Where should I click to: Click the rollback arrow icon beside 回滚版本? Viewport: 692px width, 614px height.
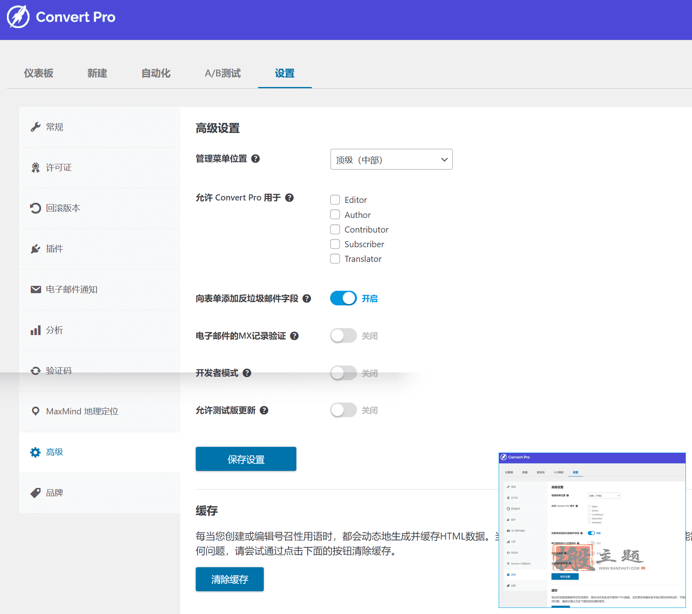click(x=35, y=208)
